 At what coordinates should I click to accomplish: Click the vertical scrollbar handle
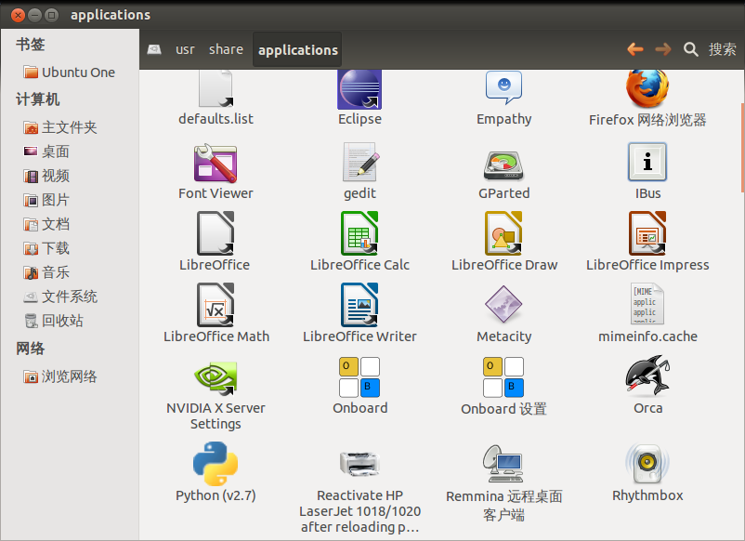click(742, 148)
